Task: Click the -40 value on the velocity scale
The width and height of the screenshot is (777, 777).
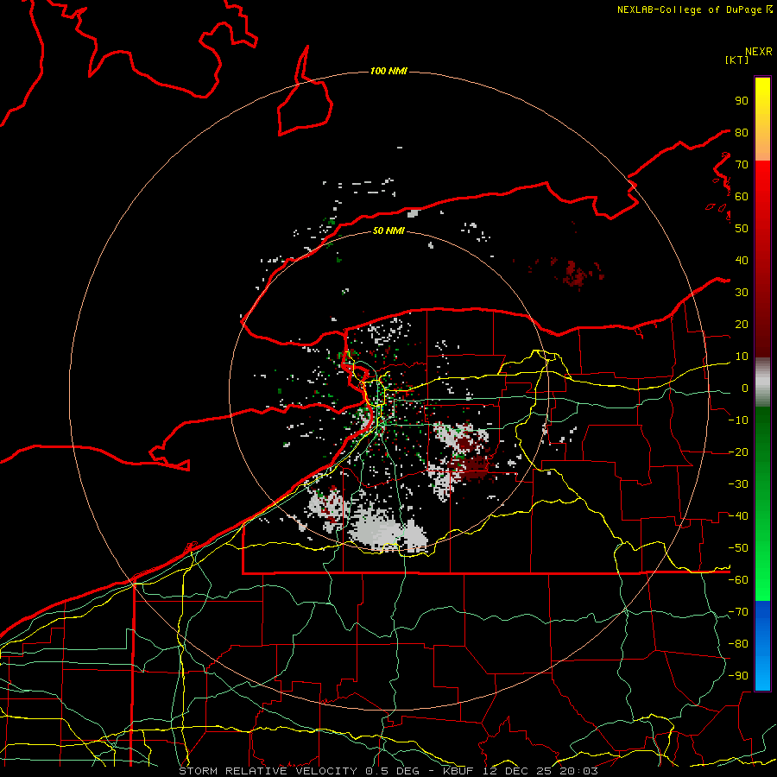Action: pos(738,516)
